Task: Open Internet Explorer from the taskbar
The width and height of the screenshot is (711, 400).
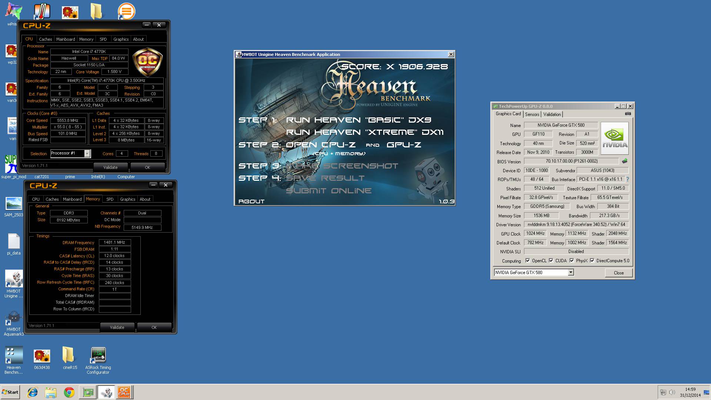Action: pos(33,392)
